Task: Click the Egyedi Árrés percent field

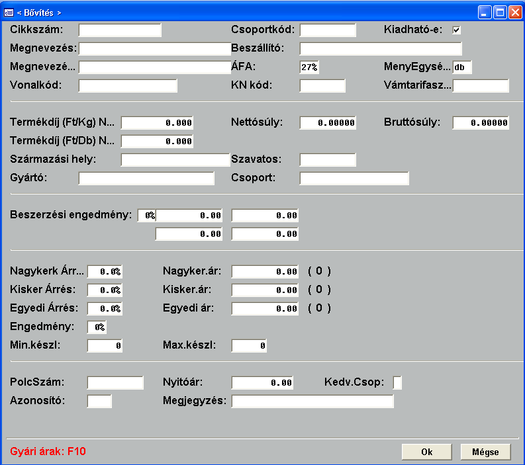Action: (105, 308)
